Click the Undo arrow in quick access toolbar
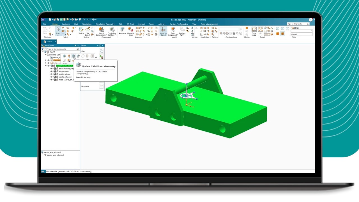Screen dimensions: 359x202 point(84,19)
